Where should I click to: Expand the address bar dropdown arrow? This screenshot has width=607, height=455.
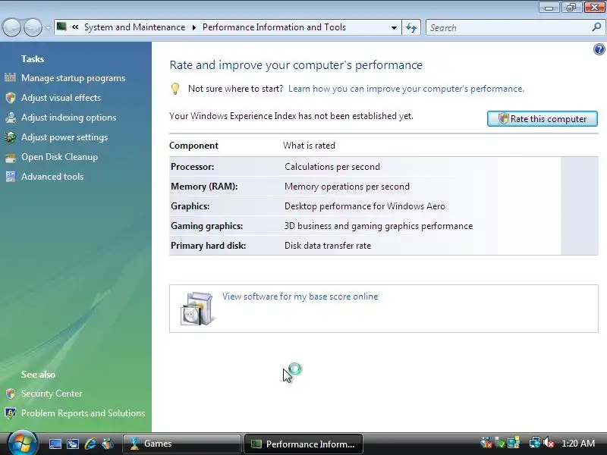pyautogui.click(x=394, y=27)
